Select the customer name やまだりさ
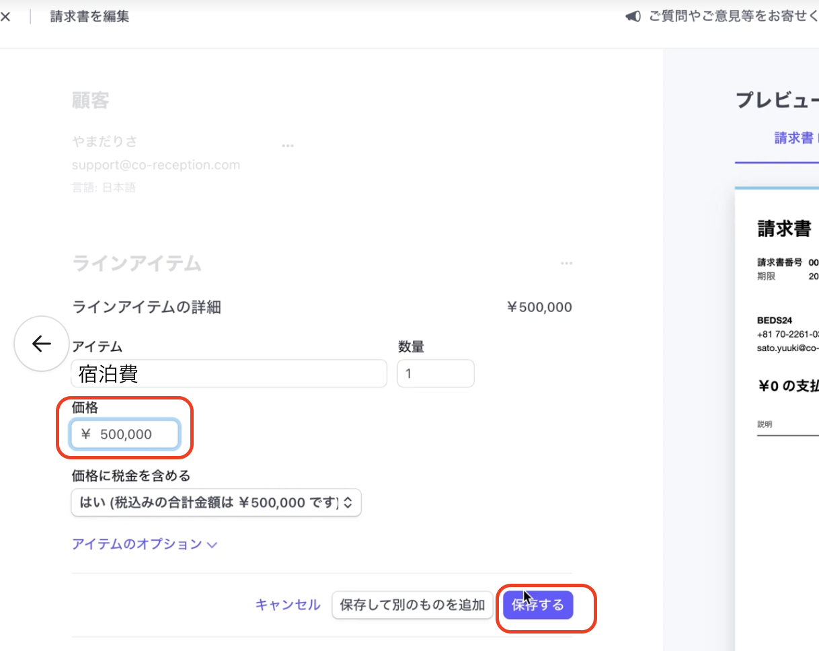Screen dimensions: 819x651 [104, 141]
